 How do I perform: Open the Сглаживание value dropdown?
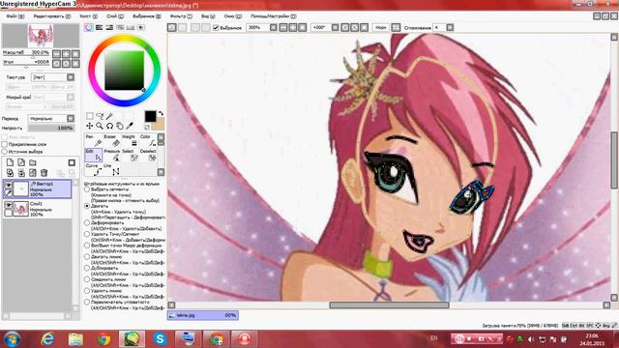pyautogui.click(x=450, y=28)
